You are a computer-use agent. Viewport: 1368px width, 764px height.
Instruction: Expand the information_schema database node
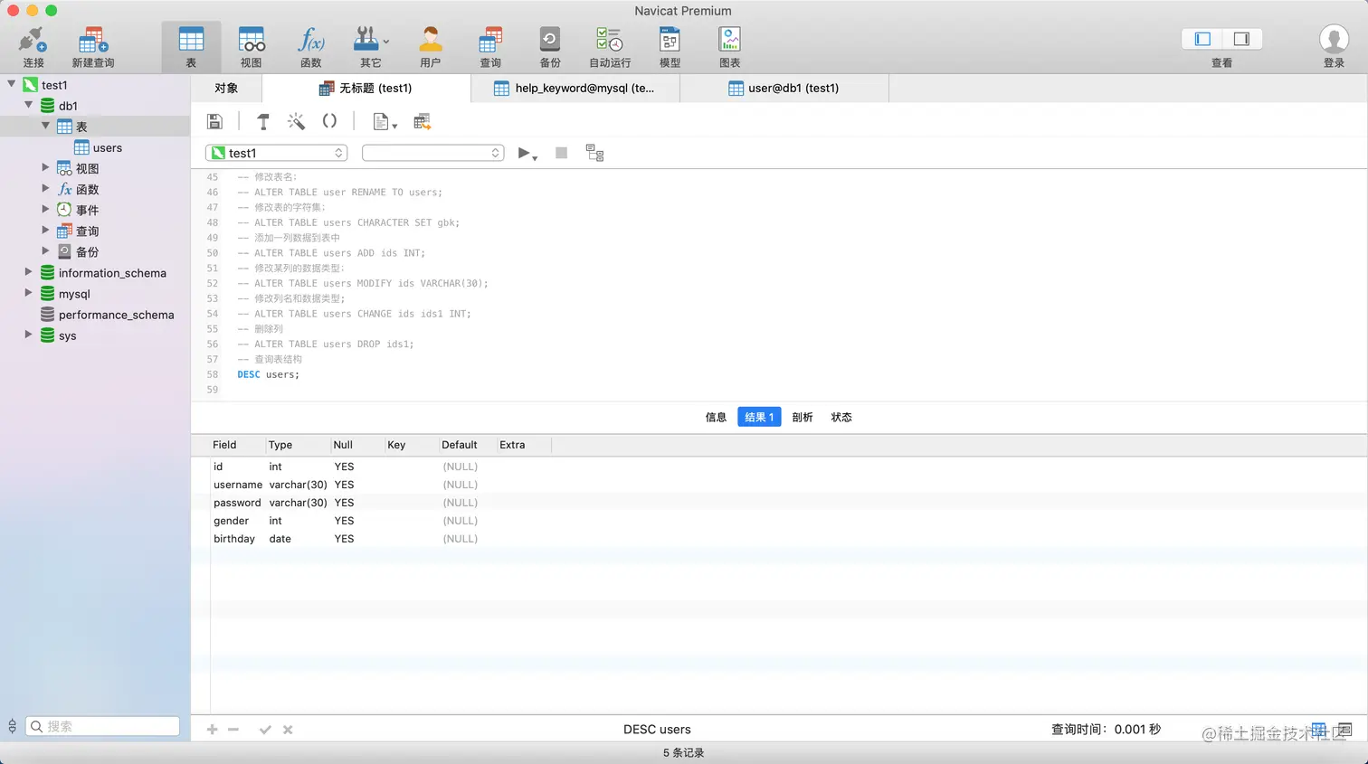point(29,271)
